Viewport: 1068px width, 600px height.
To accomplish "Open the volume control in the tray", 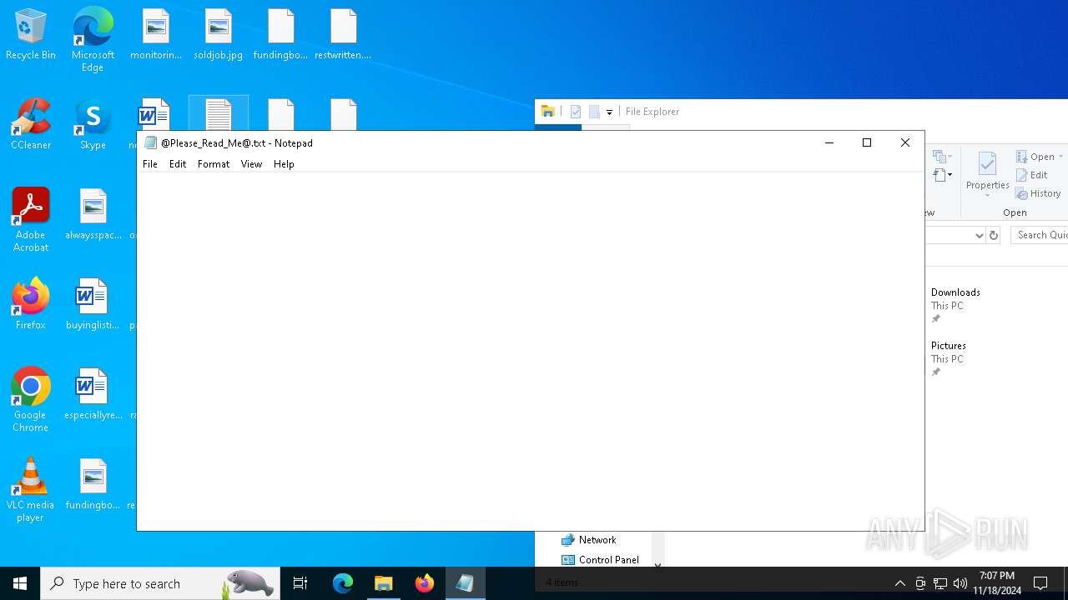I will [960, 583].
